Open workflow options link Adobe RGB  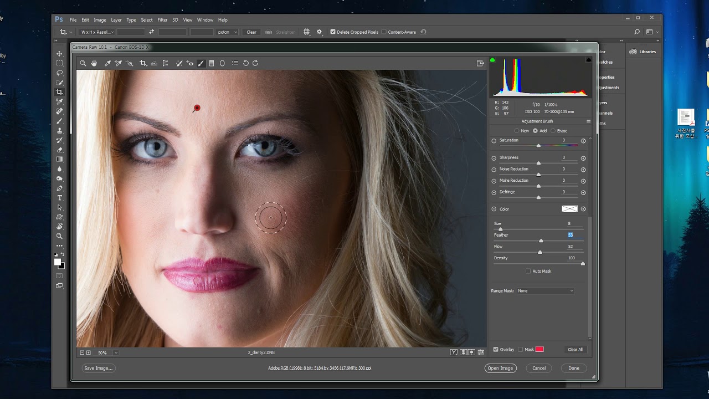coord(320,368)
